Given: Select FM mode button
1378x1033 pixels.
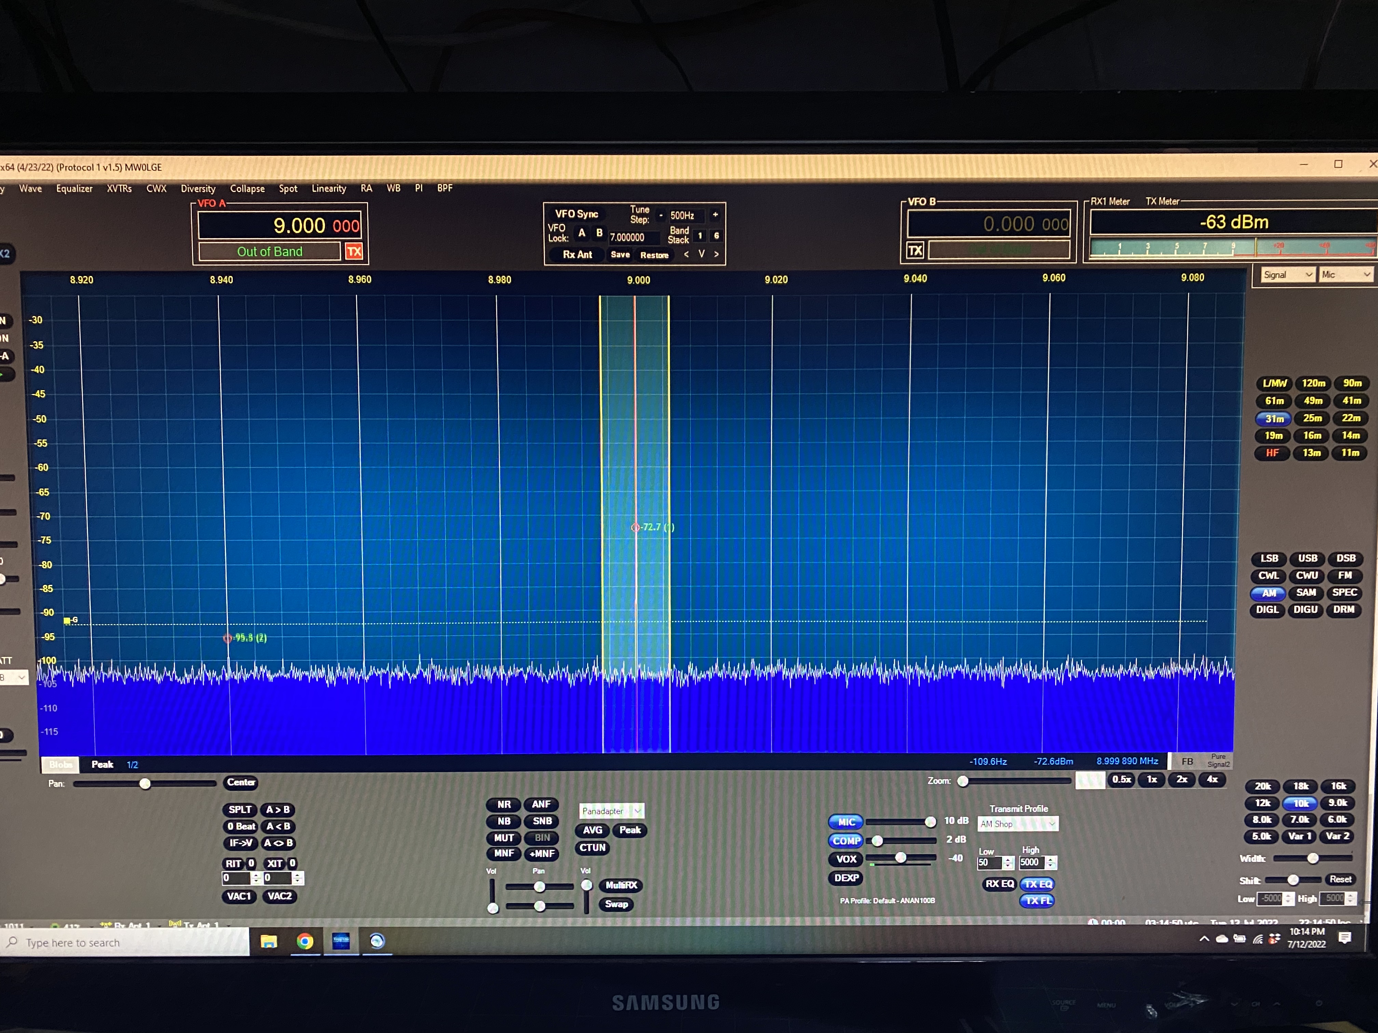Looking at the screenshot, I should click(x=1345, y=575).
